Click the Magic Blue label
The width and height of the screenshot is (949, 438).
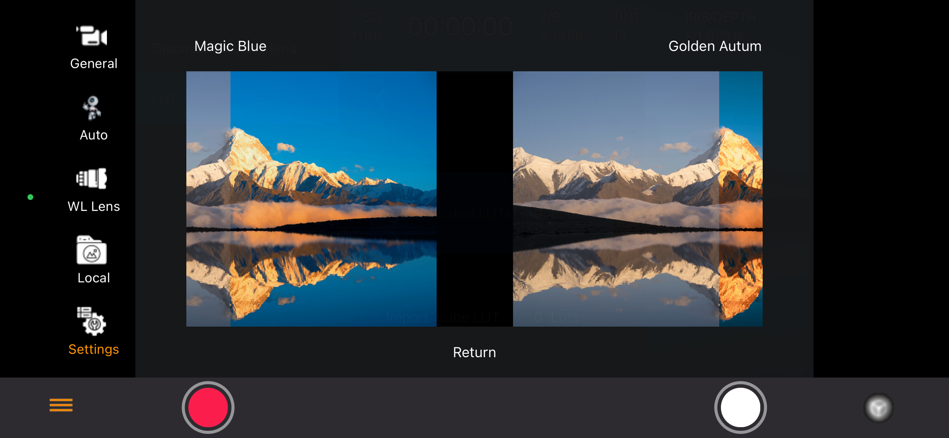[x=230, y=46]
